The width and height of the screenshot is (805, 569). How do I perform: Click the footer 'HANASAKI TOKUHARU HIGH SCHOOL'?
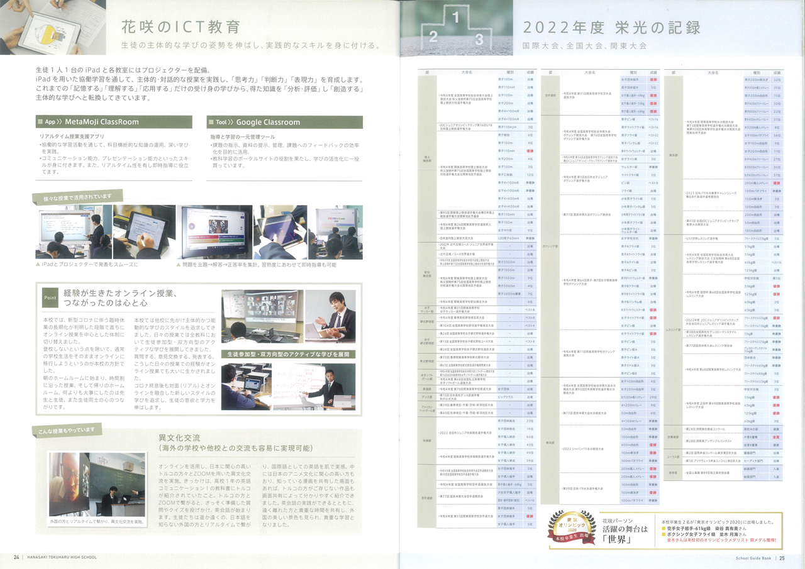pyautogui.click(x=63, y=557)
